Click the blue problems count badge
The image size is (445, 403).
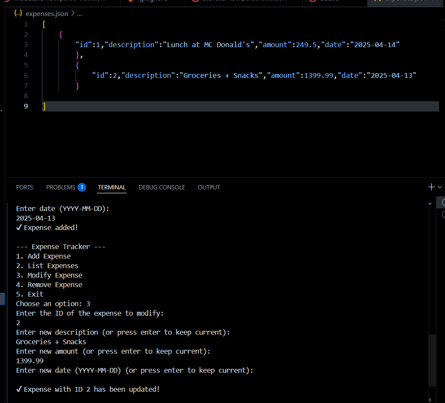pos(82,187)
